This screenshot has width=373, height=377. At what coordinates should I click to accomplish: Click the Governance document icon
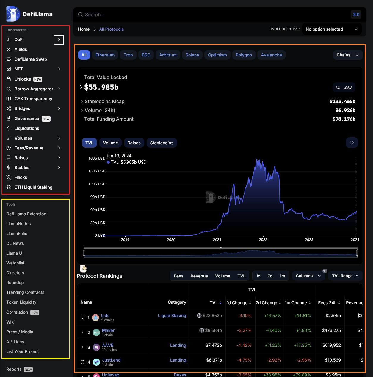coord(9,118)
